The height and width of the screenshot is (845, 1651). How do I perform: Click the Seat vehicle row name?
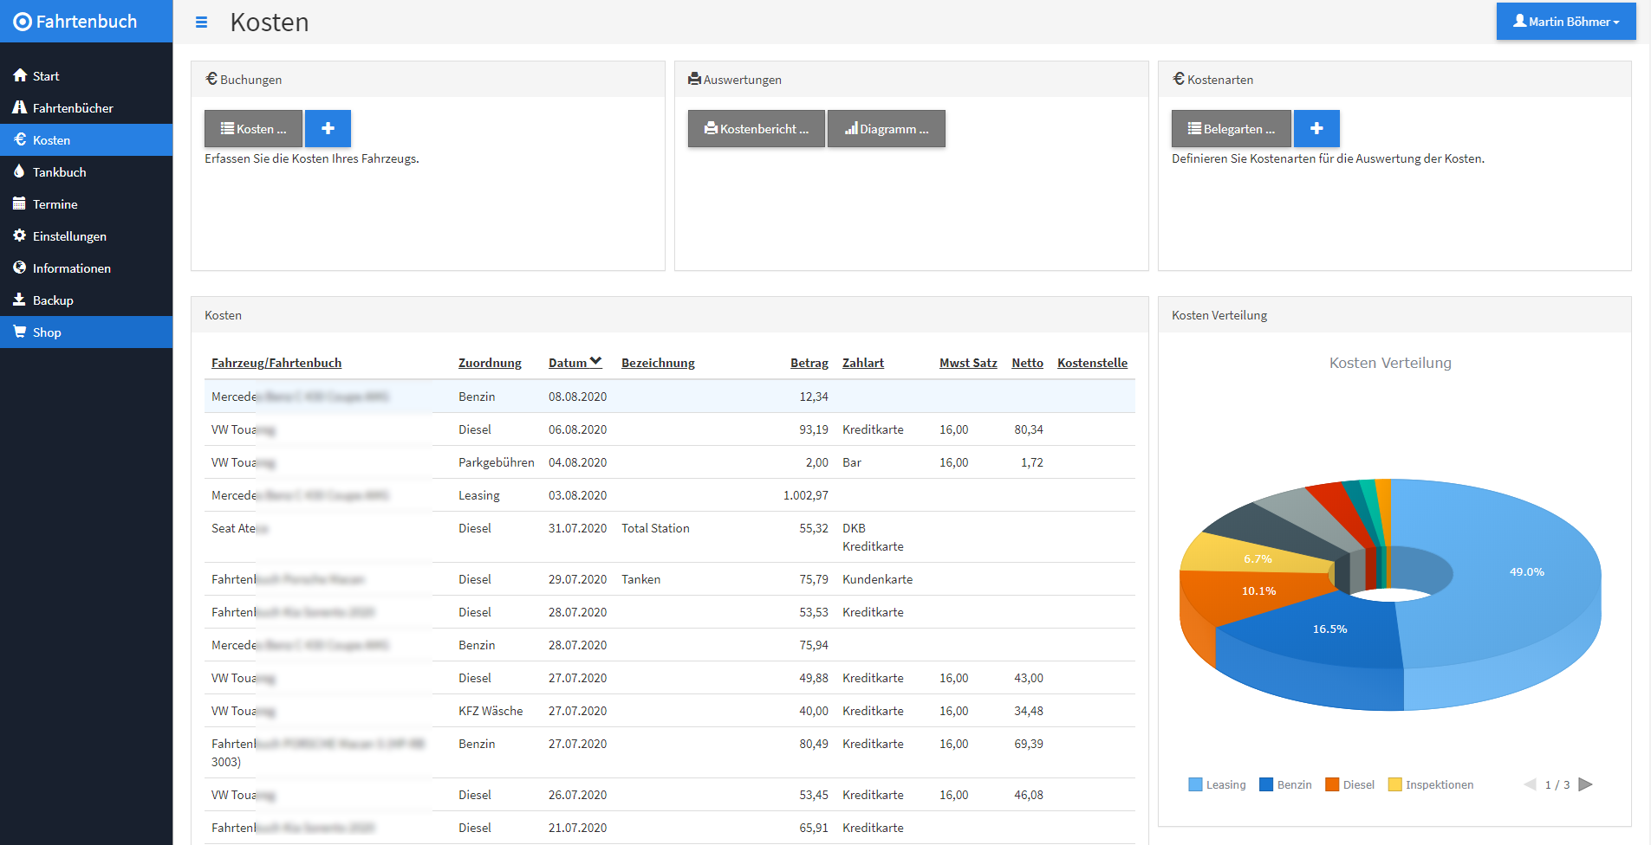pyautogui.click(x=239, y=528)
